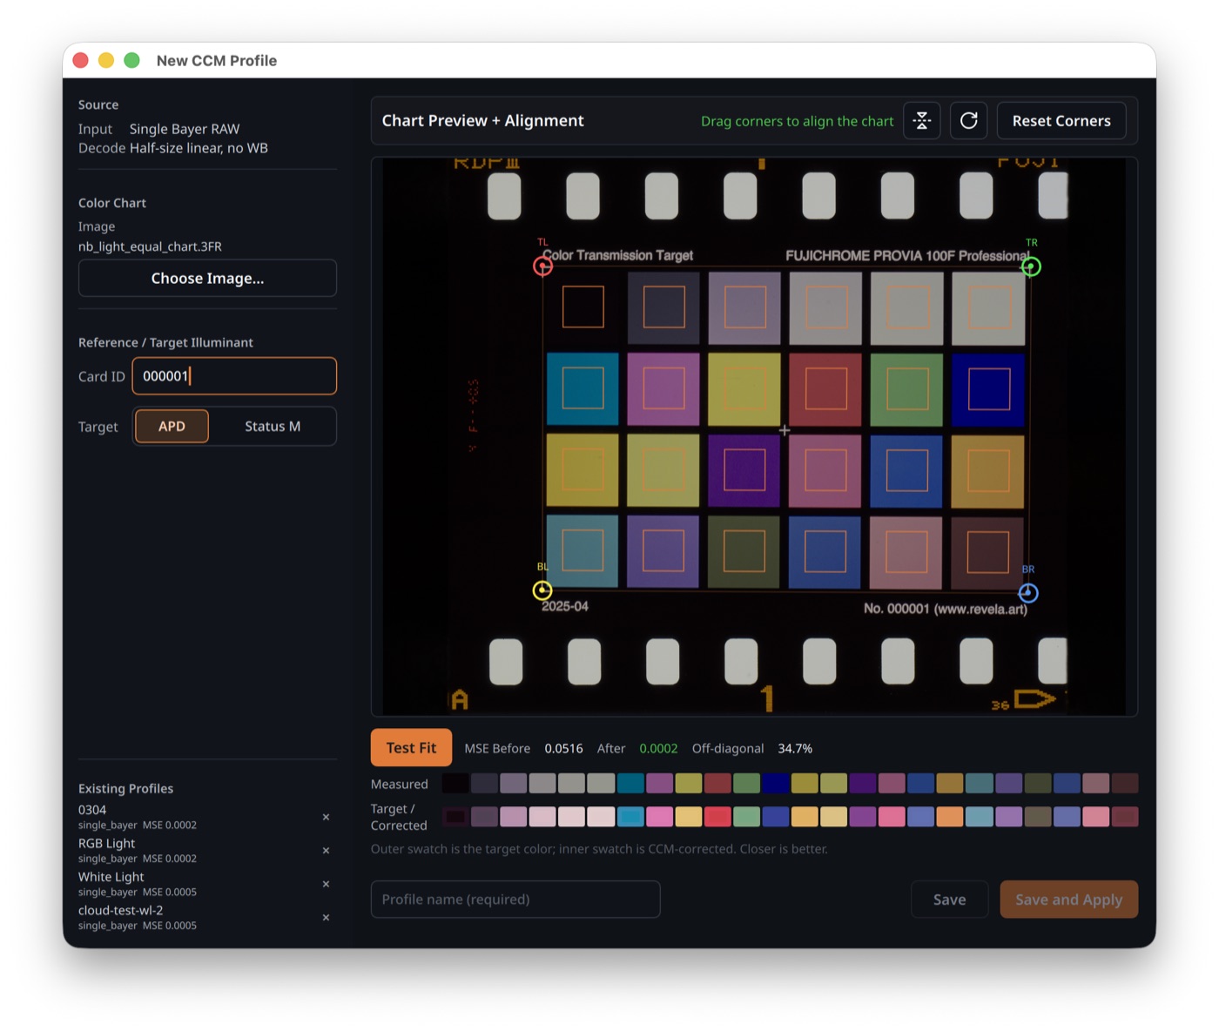Minimize the window with the yellow button
The height and width of the screenshot is (1031, 1219).
[x=106, y=60]
